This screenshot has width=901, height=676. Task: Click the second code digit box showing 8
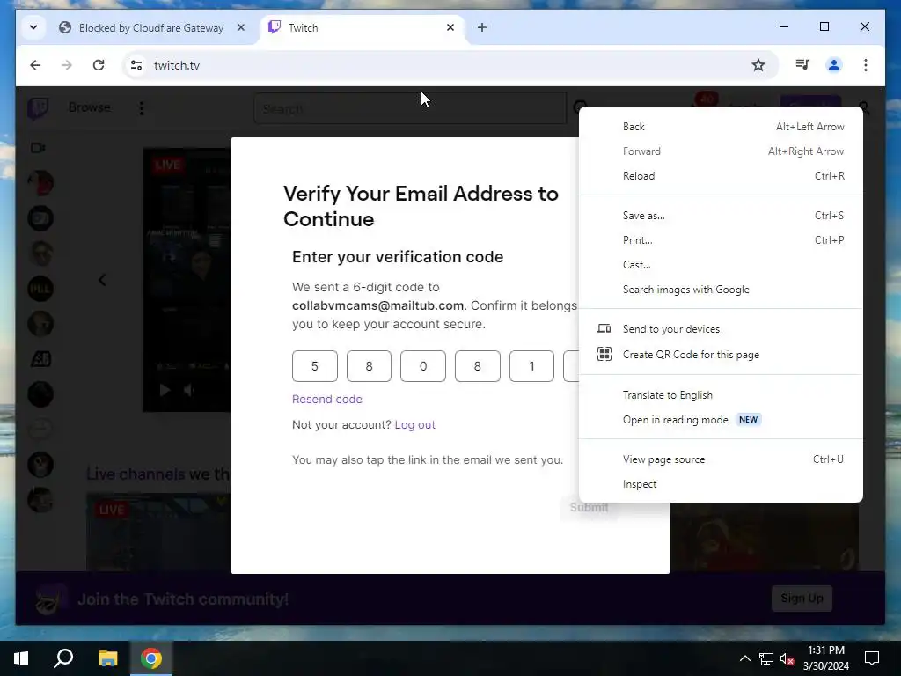coord(369,366)
